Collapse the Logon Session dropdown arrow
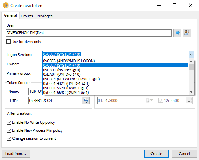The width and height of the screenshot is (199, 160). click(191, 55)
